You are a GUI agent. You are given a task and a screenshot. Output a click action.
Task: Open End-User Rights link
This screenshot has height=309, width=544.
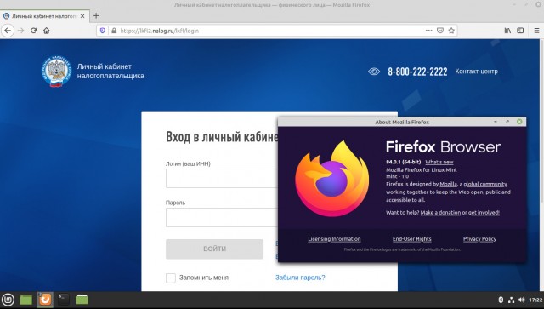[411, 239]
